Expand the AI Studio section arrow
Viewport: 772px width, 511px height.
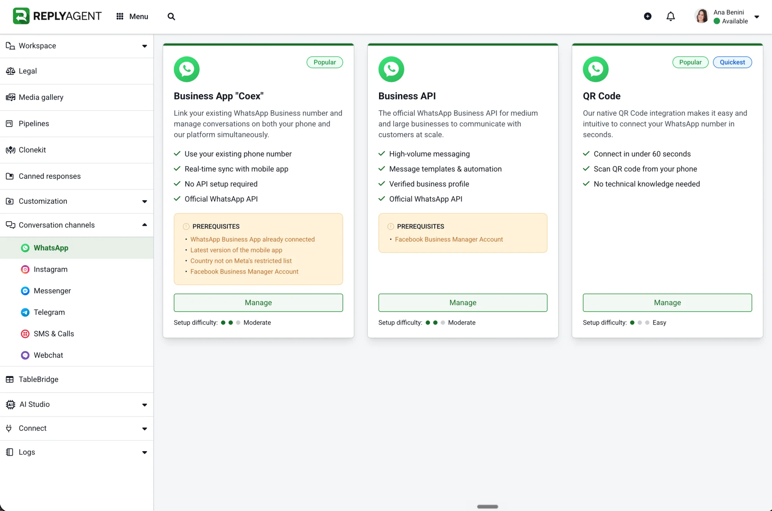pyautogui.click(x=144, y=405)
